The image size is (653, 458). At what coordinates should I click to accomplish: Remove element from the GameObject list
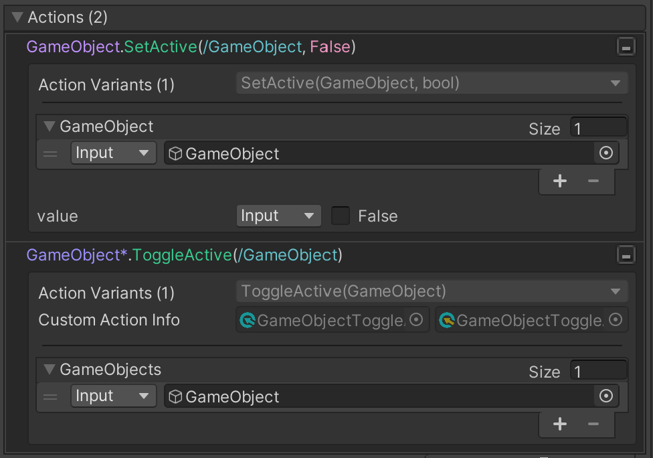593,181
